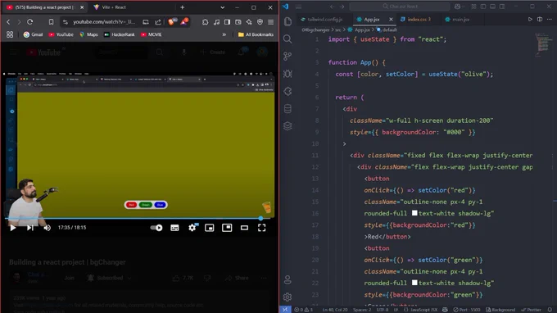Toggle browser sidebar panel
557x313 pixels.
pyautogui.click(x=227, y=22)
